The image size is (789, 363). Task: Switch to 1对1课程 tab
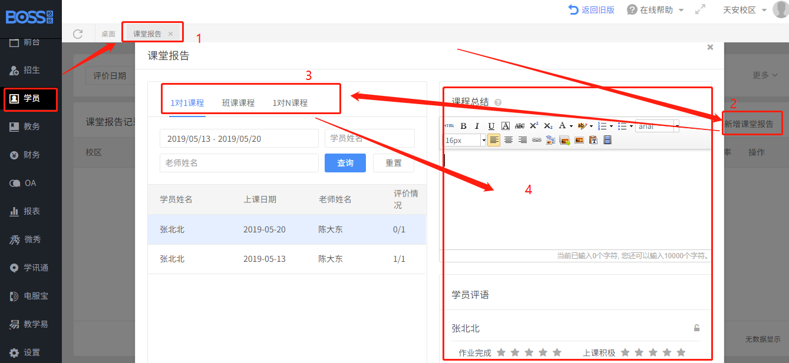(187, 103)
